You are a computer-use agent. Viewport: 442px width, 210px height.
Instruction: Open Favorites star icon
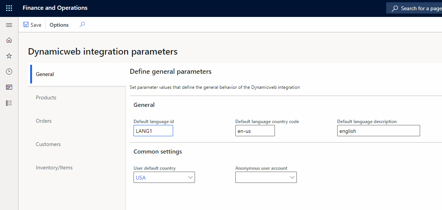[9, 56]
